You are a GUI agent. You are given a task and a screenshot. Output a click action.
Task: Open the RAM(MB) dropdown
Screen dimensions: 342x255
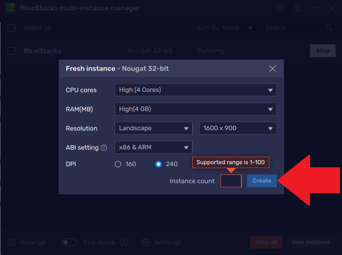coord(195,109)
